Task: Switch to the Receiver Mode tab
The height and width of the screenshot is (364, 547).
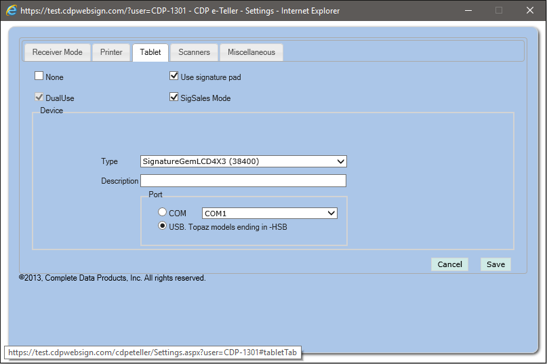Action: 57,52
